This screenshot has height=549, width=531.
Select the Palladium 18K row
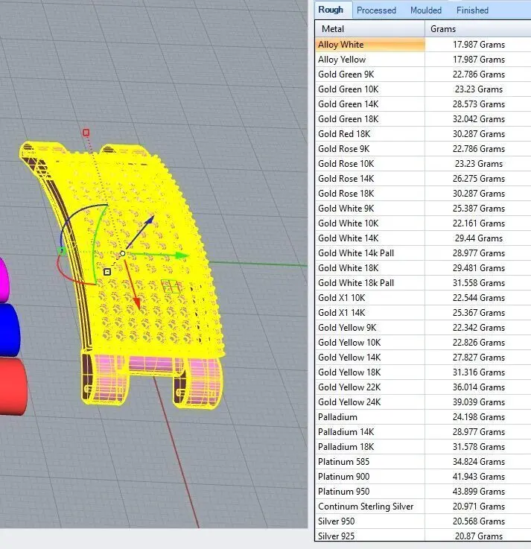[423, 446]
